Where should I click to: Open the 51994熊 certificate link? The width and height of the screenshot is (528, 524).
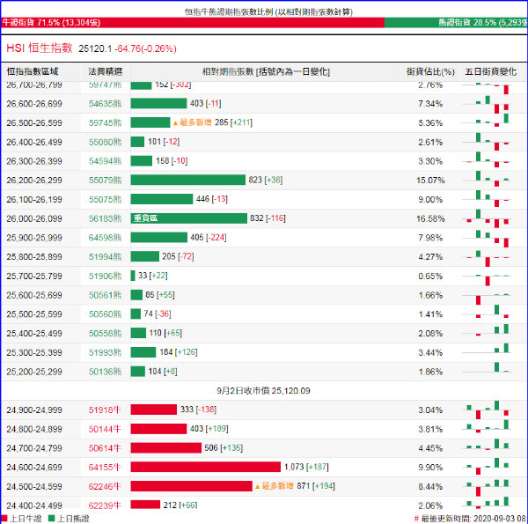(105, 257)
